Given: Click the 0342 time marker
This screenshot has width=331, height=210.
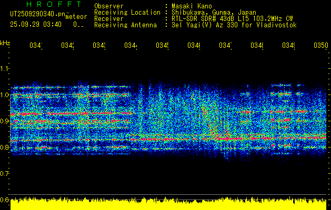Looking at the screenshot, I should tap(67, 46).
